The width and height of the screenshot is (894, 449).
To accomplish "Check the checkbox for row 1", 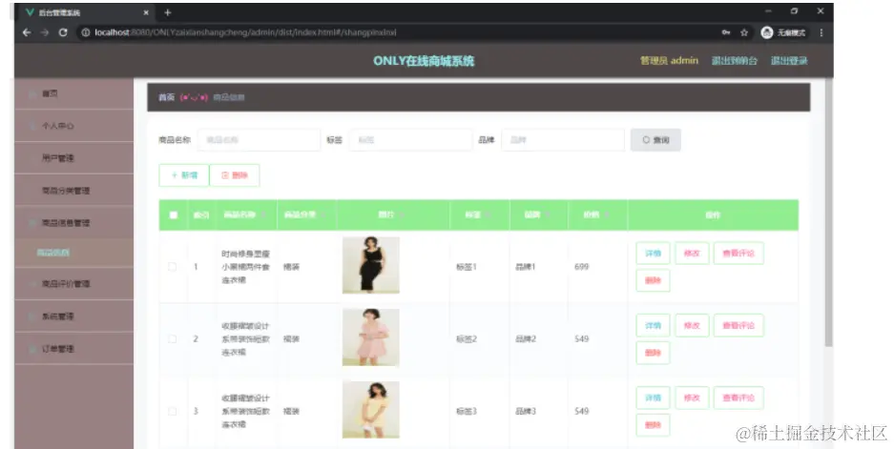I will (172, 266).
